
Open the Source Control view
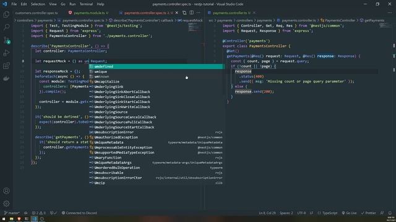(6, 40)
